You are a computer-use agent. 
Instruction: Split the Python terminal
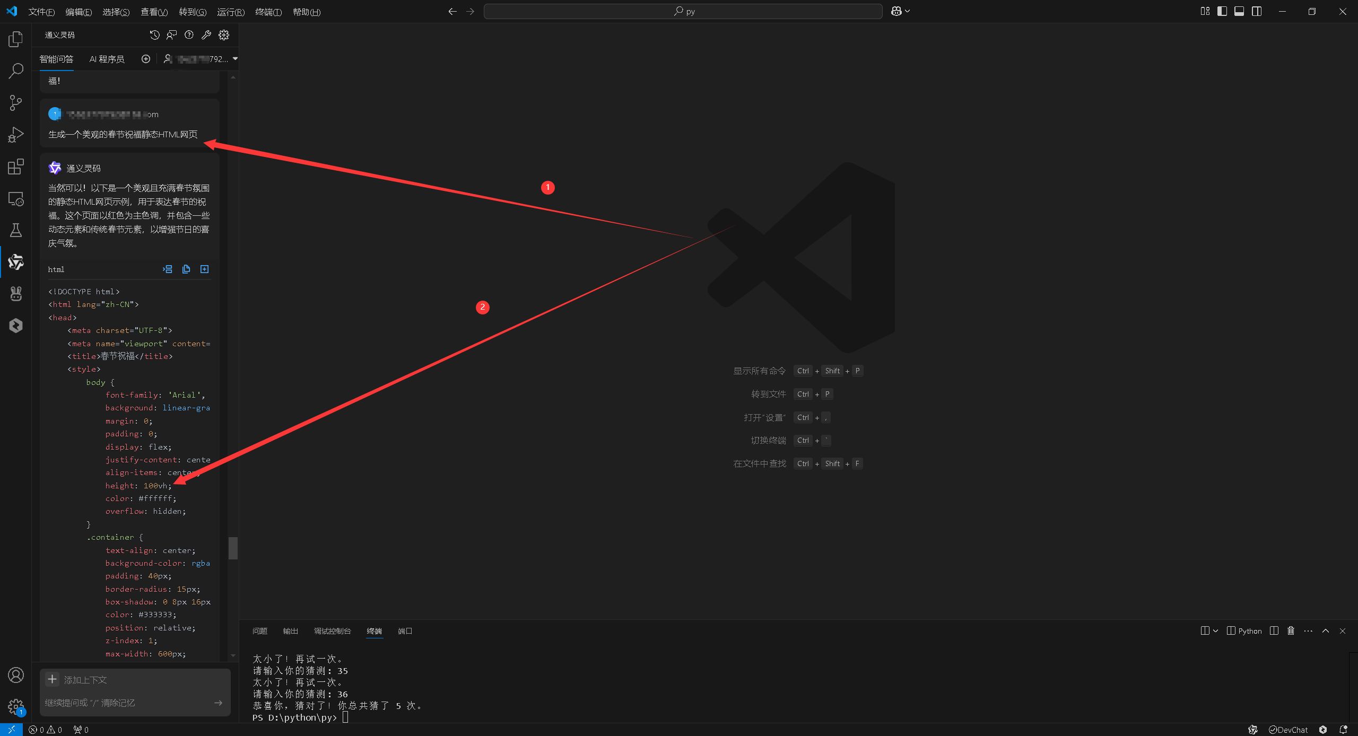click(1274, 630)
